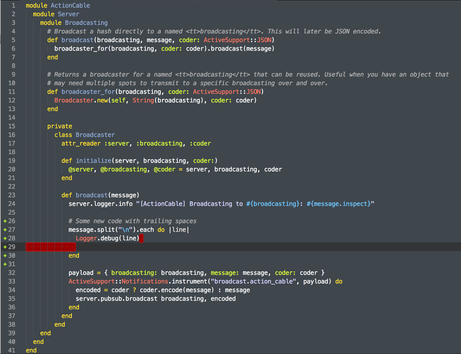Click the comment 'This will later be JSON encoded.'
This screenshot has height=354, width=461.
coord(324,31)
